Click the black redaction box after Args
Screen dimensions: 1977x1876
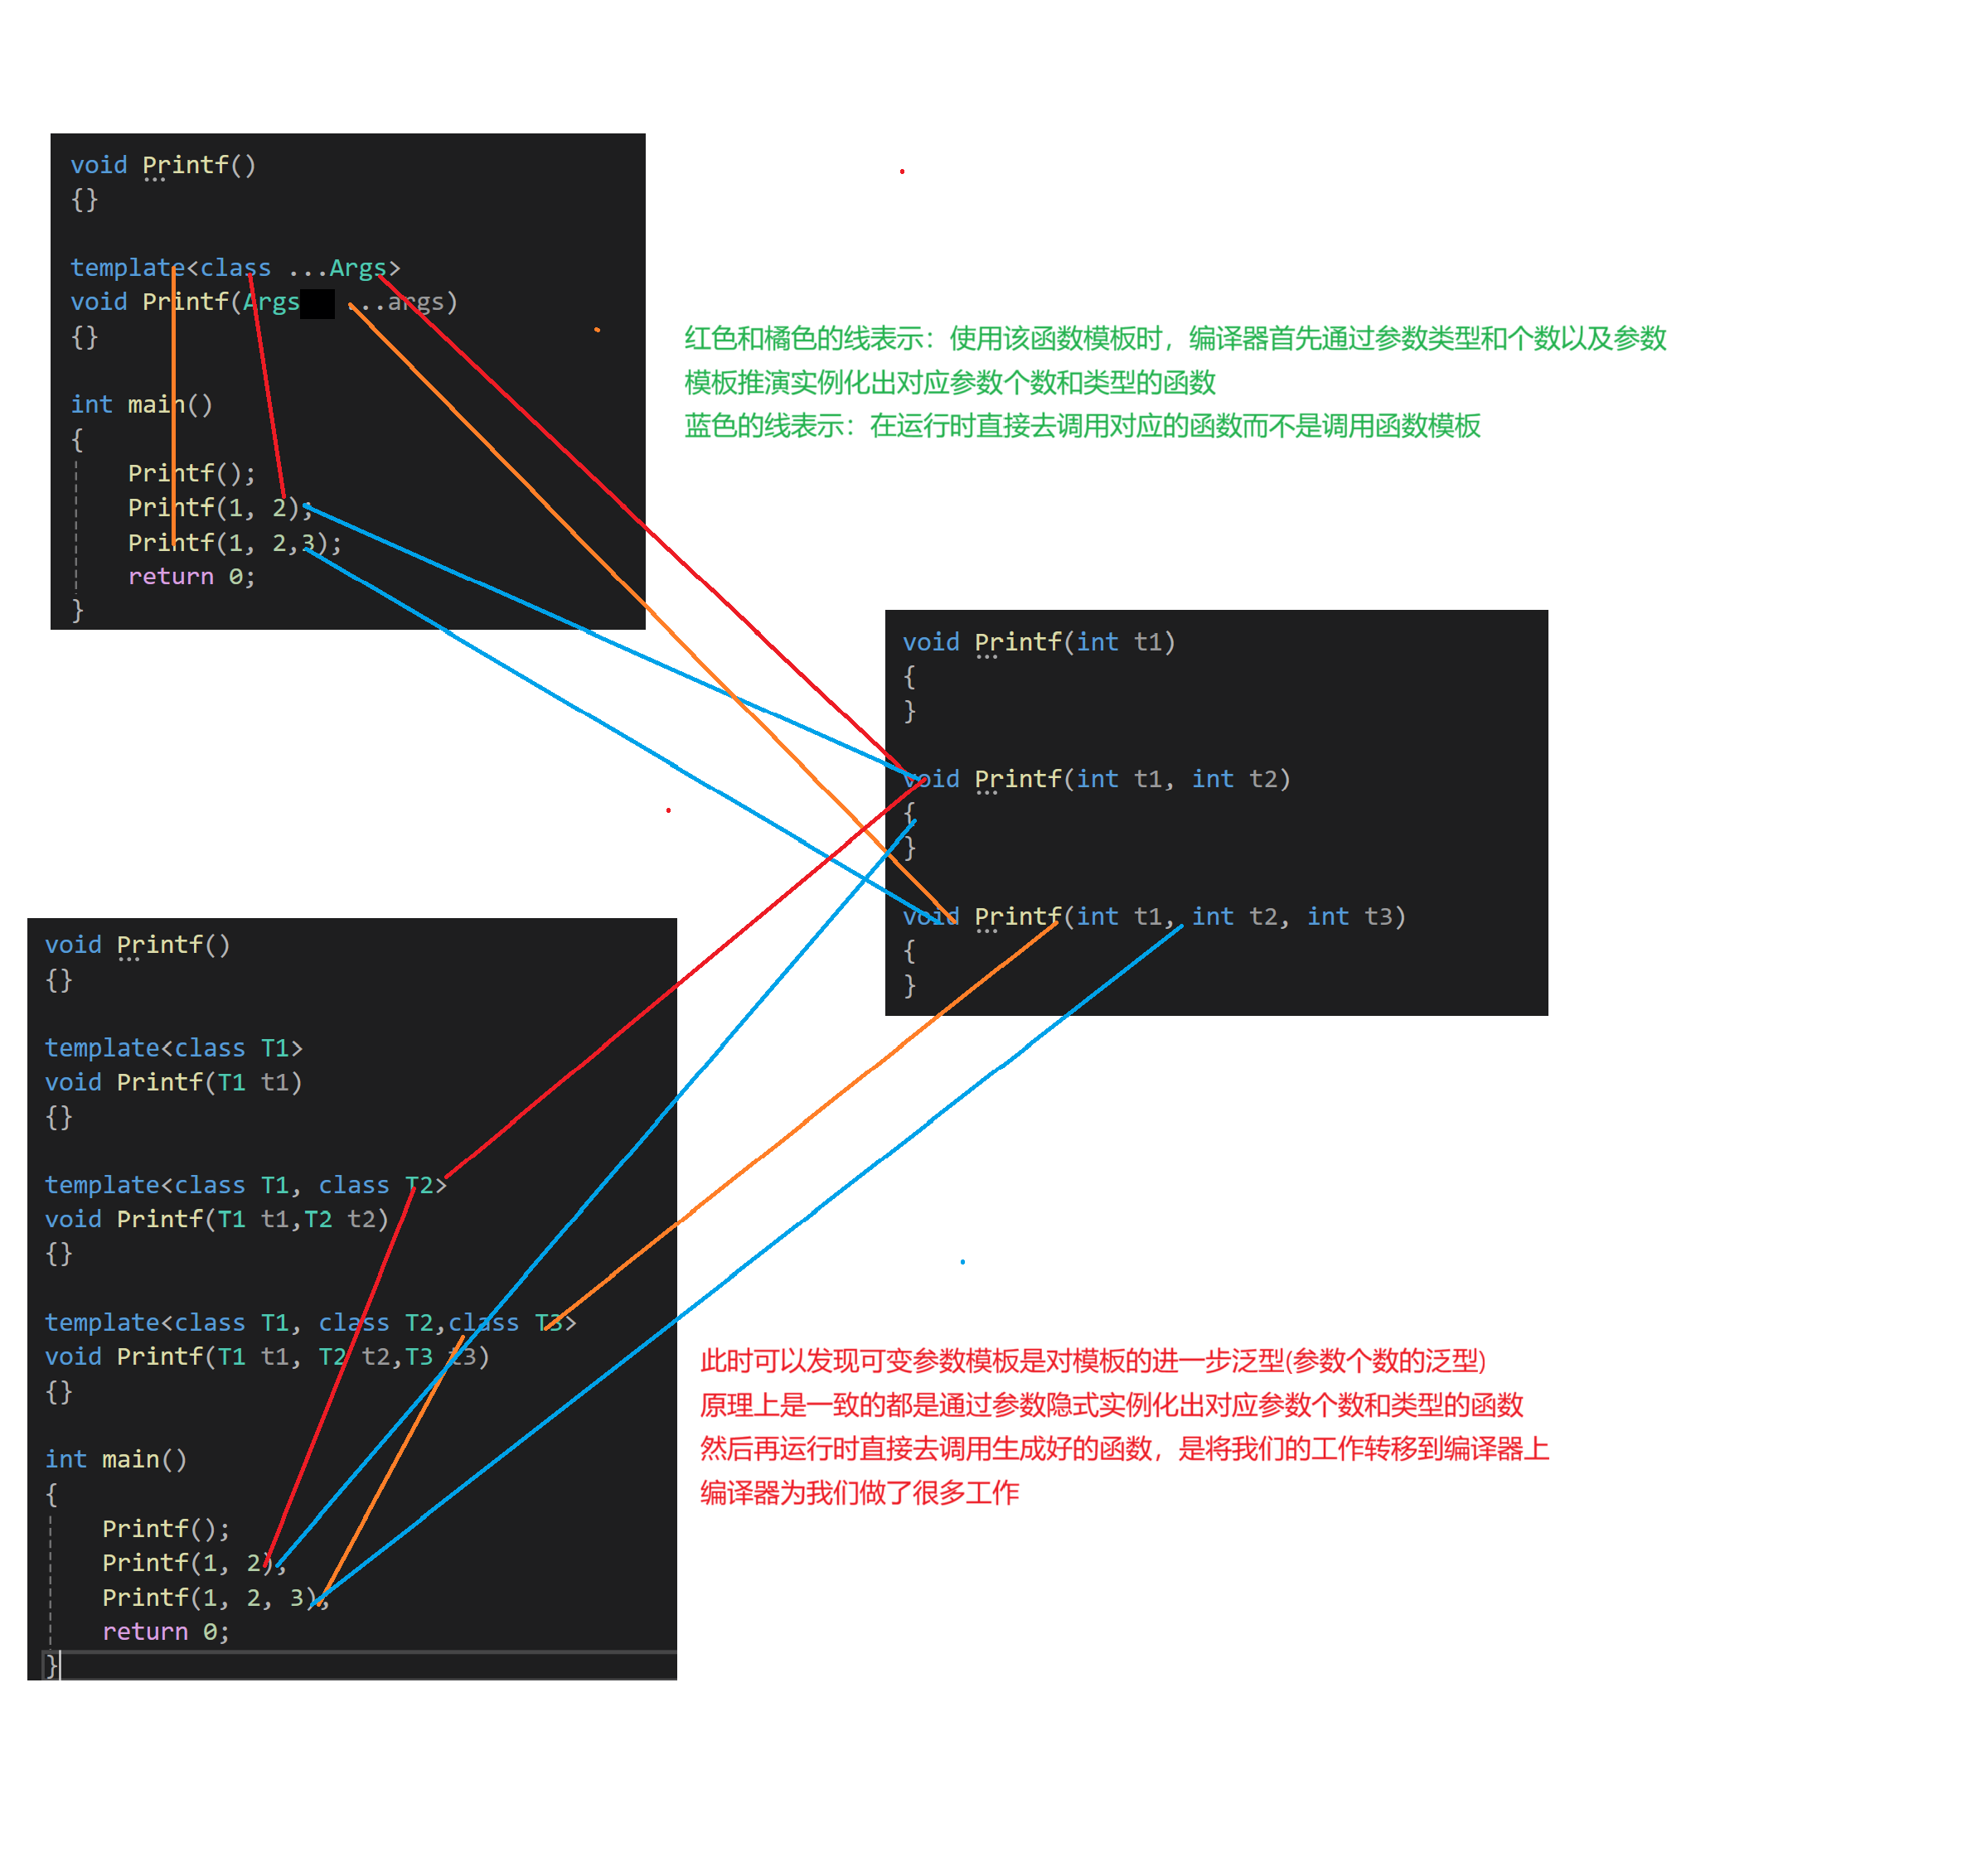[317, 303]
